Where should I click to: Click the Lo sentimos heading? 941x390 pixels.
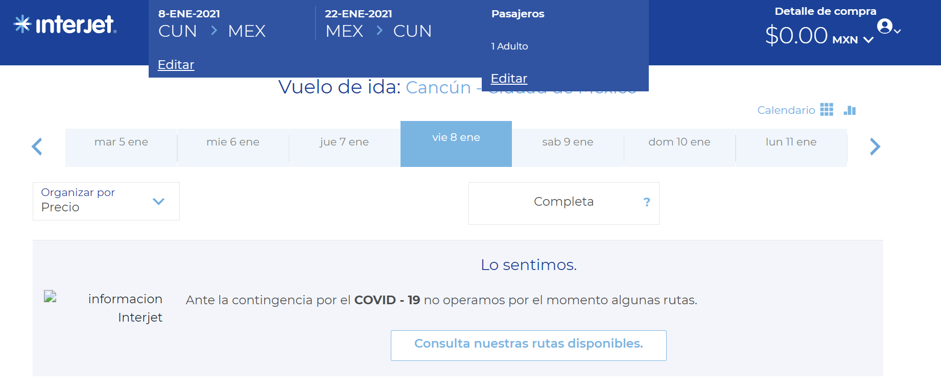pyautogui.click(x=529, y=265)
